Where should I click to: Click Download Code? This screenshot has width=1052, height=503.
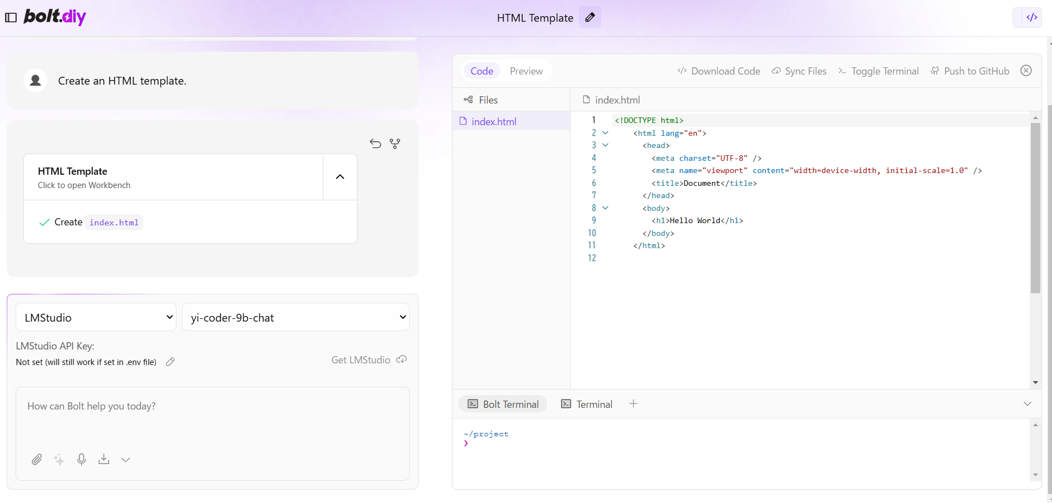pos(719,71)
